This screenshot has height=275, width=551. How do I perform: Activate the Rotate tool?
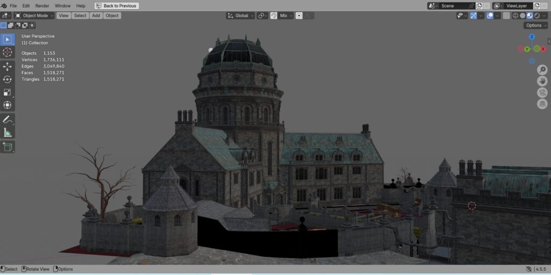pyautogui.click(x=8, y=80)
